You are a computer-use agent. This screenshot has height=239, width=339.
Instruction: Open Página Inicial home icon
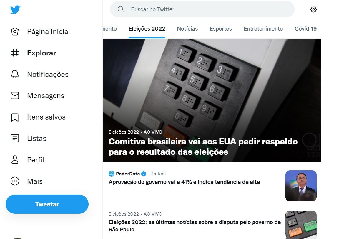tap(15, 31)
